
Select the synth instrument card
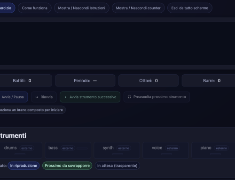pos(117,150)
